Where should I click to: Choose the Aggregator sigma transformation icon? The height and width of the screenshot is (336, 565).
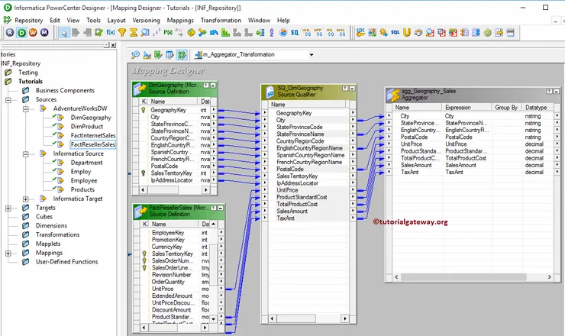point(134,33)
